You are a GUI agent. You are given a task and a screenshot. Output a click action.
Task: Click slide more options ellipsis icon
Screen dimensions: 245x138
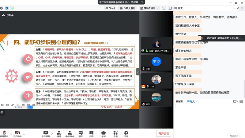point(33,105)
